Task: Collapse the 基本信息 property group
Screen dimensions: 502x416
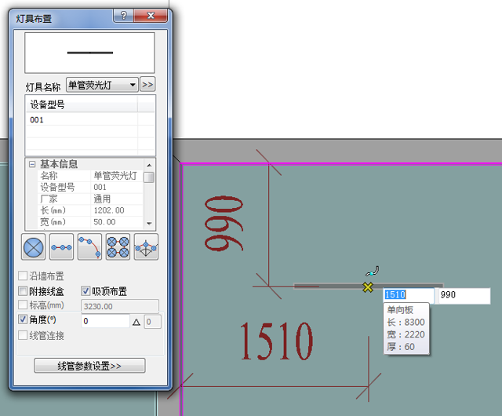Action: tap(32, 164)
